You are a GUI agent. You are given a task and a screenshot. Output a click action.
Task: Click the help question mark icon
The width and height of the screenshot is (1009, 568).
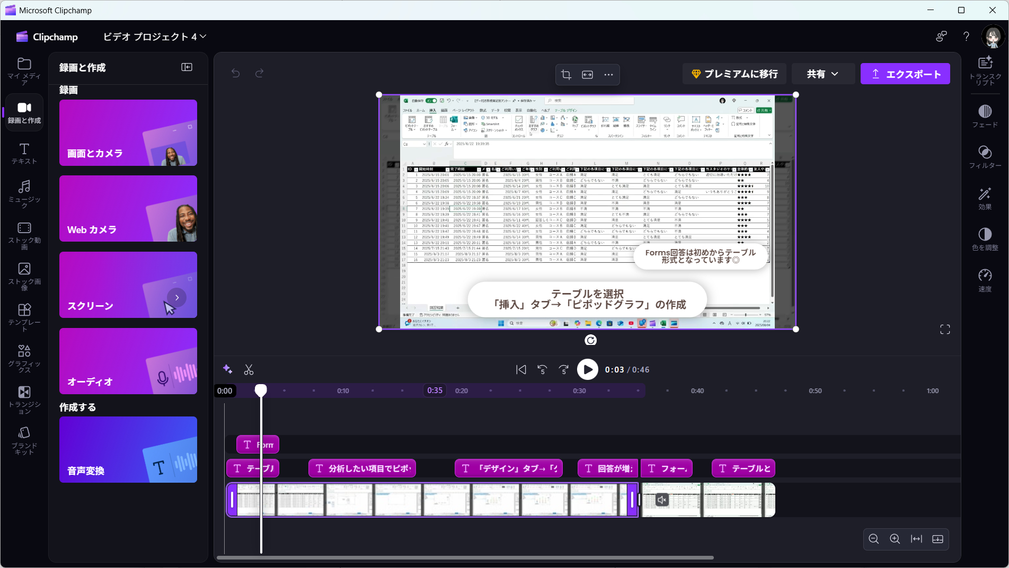coord(966,36)
